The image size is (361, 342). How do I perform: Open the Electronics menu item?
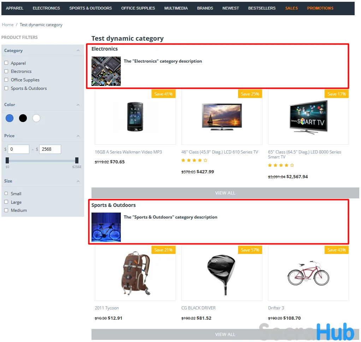[46, 8]
